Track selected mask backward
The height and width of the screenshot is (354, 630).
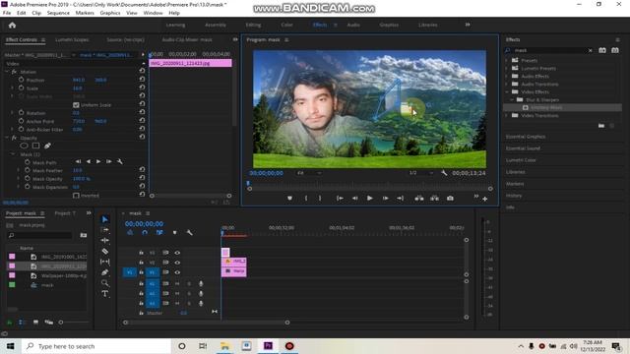(89, 161)
